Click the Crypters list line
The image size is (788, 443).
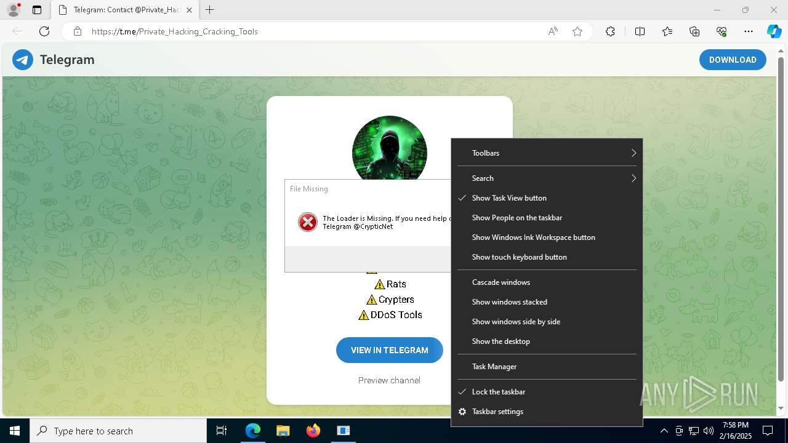pos(390,300)
